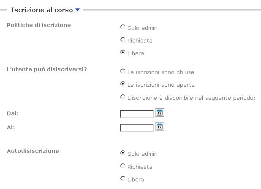Select Richiesta under Autodisiscrizione
261x189 pixels.
123,166
